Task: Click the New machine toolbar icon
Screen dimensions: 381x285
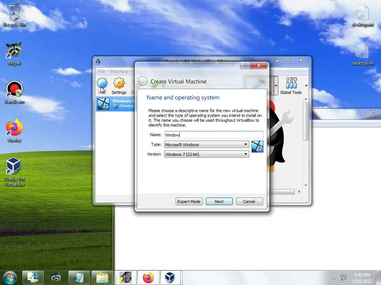Action: pos(102,86)
